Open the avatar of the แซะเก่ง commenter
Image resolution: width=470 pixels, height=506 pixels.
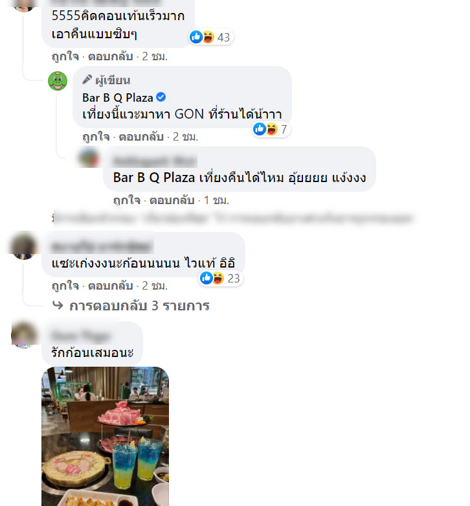(x=23, y=246)
